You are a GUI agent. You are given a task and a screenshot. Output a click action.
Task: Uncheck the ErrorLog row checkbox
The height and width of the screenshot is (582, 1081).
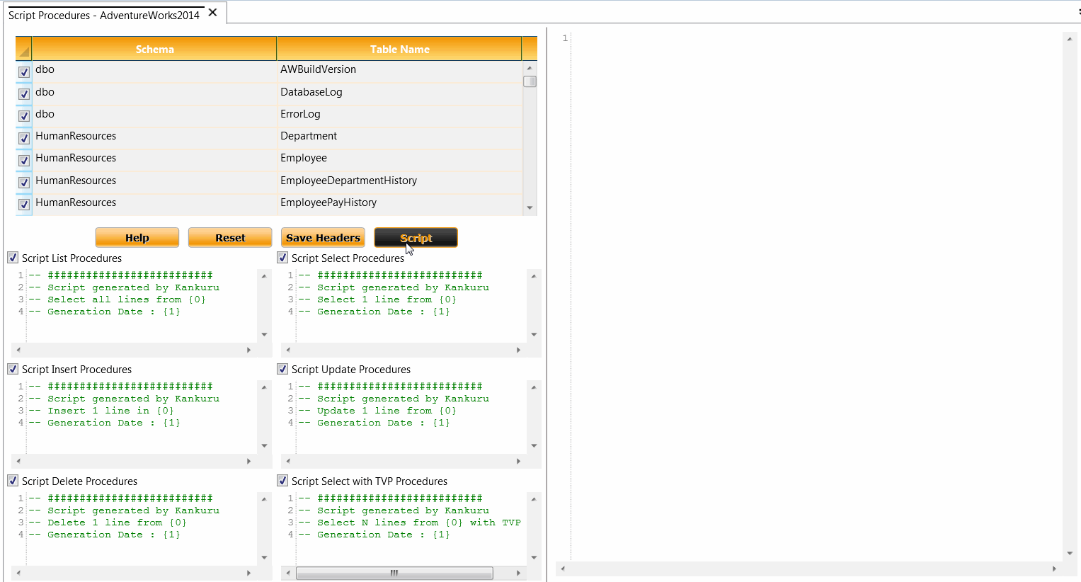24,115
